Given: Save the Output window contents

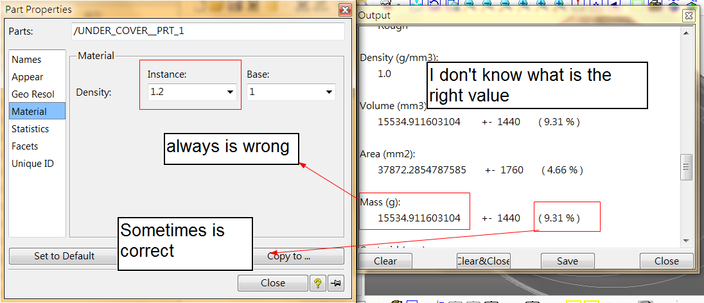Looking at the screenshot, I should [568, 261].
